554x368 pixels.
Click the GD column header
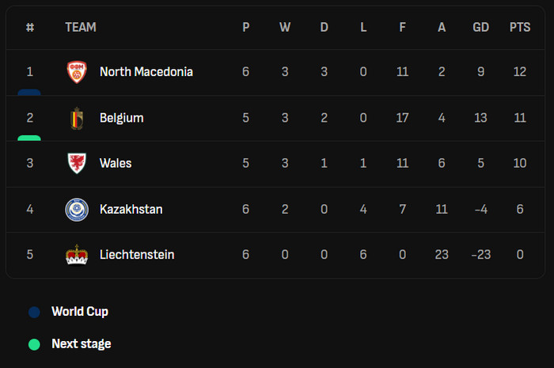pyautogui.click(x=480, y=28)
